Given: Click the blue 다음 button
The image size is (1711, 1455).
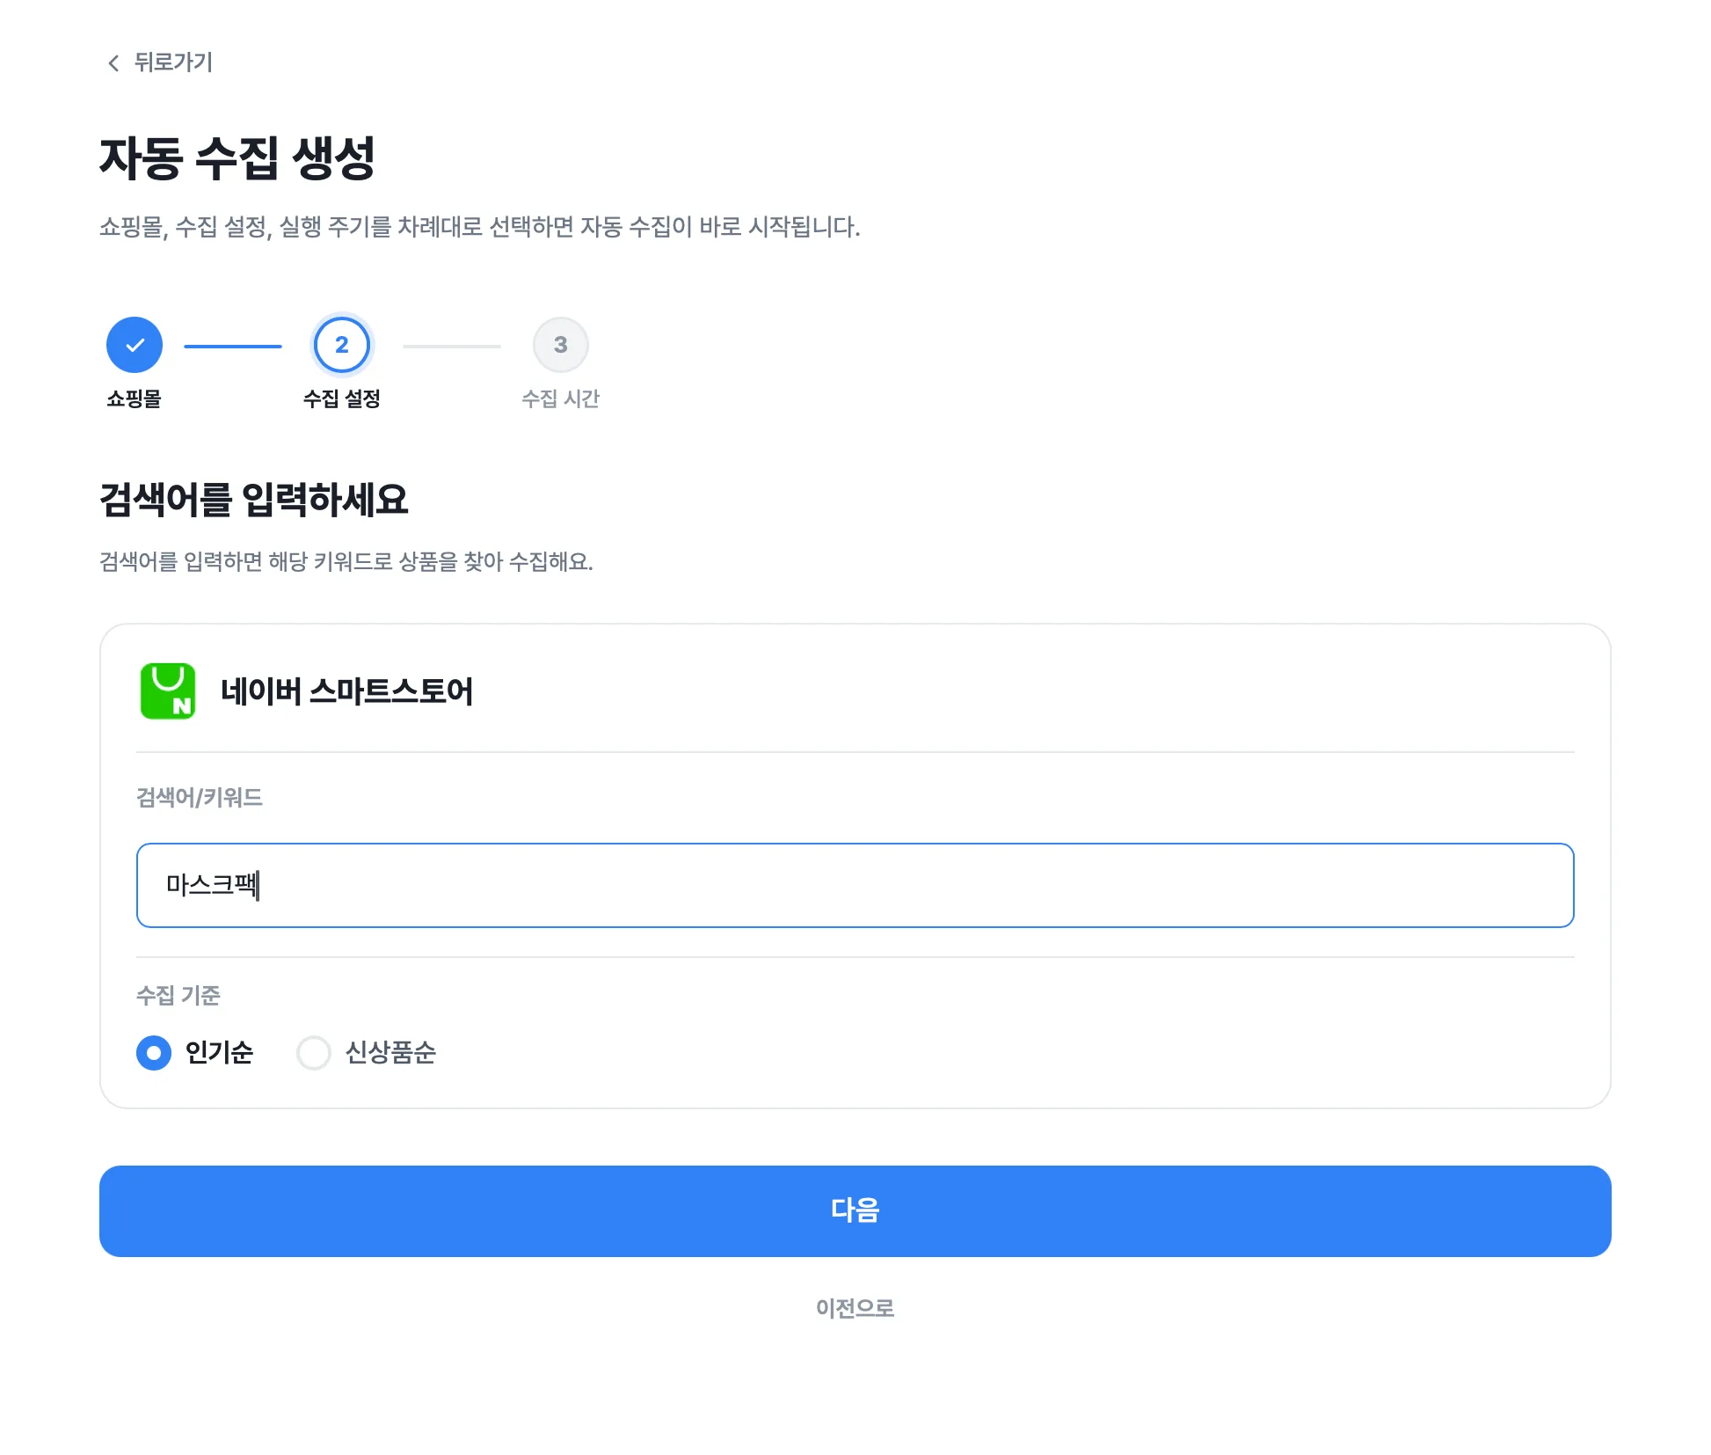Looking at the screenshot, I should [x=855, y=1210].
